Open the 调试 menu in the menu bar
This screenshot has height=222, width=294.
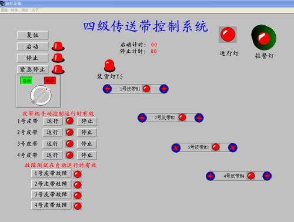[25, 10]
